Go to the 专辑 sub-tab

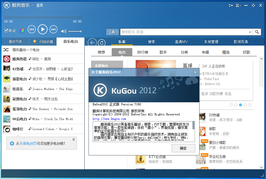point(205,52)
